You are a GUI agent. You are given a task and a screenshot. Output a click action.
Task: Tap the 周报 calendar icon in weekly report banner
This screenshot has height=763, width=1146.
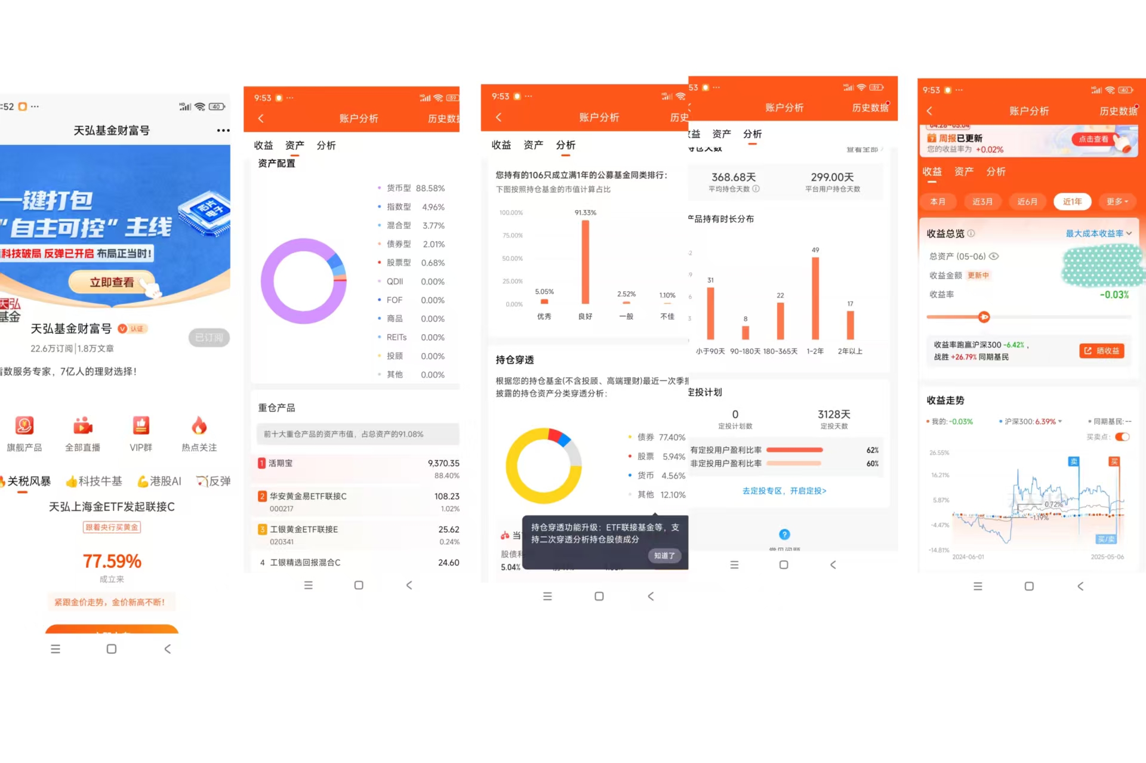(932, 138)
